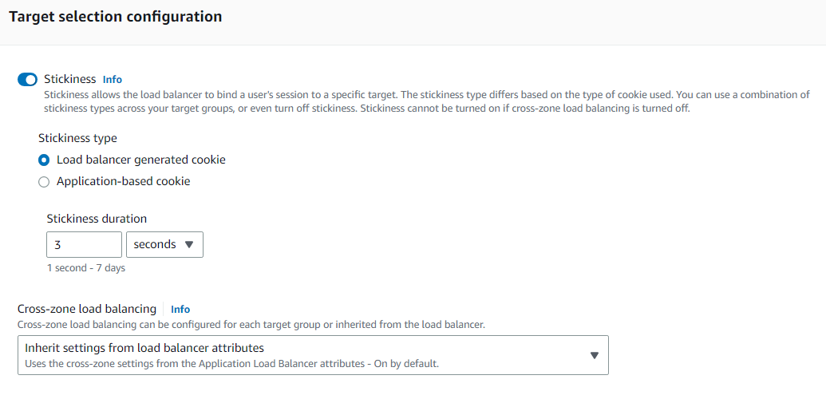Toggle the Stickiness switch off
This screenshot has height=399, width=826.
tap(27, 80)
